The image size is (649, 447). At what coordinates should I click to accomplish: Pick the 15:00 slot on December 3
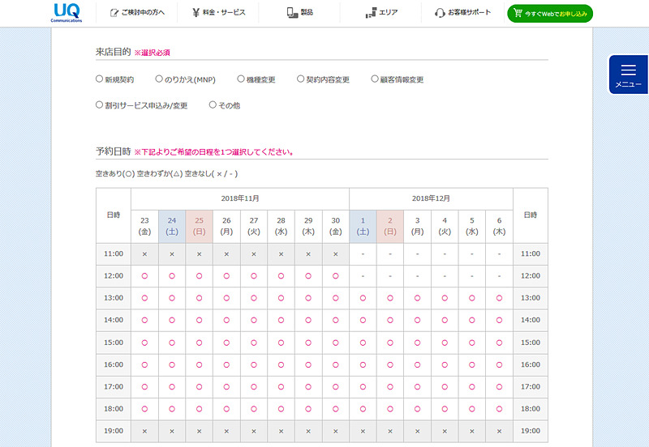tap(417, 343)
